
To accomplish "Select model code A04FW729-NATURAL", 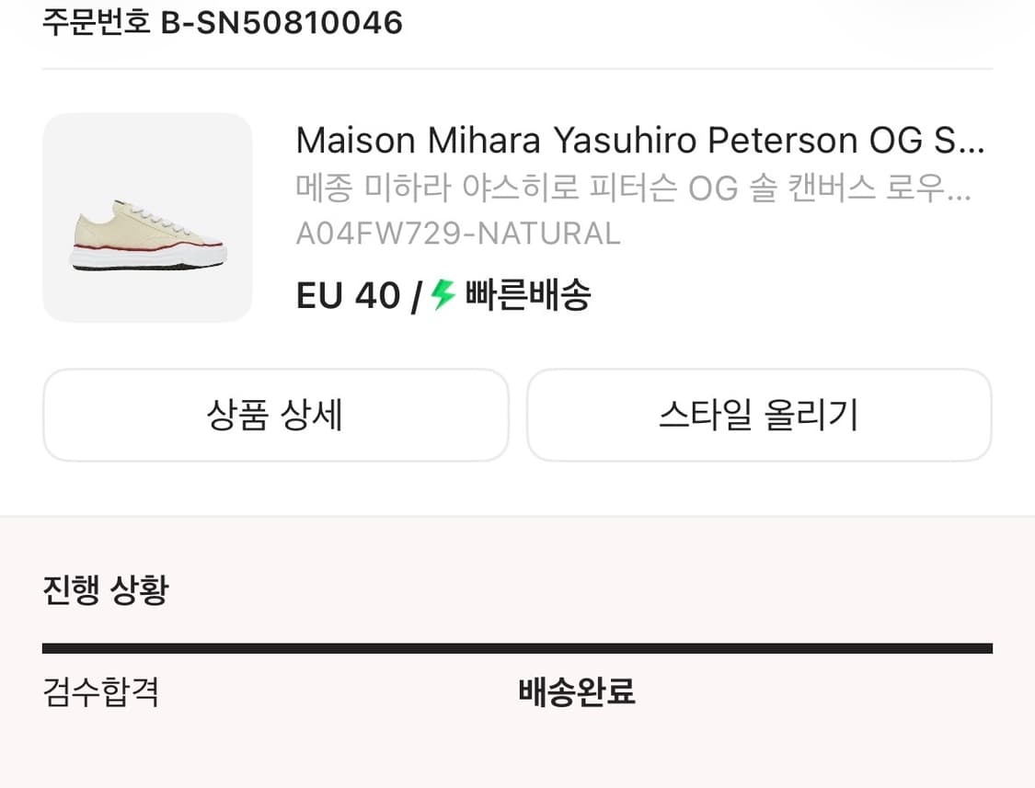I will coord(458,234).
